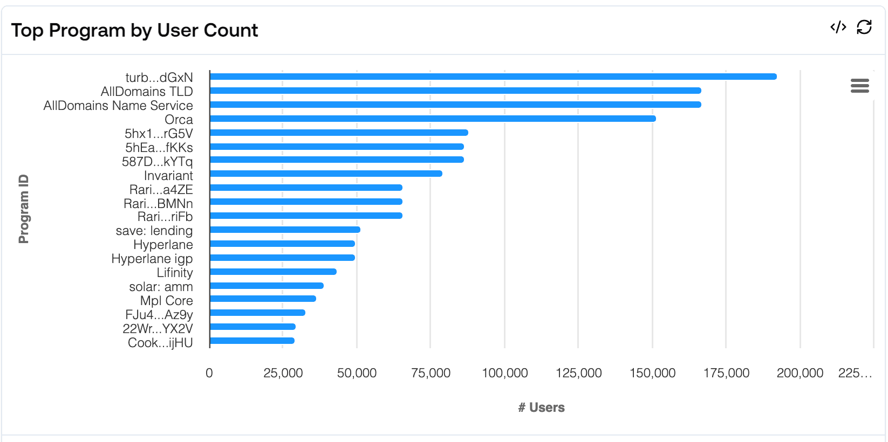The width and height of the screenshot is (888, 442).
Task: Click the AllDomains Name Service bar
Action: (455, 105)
